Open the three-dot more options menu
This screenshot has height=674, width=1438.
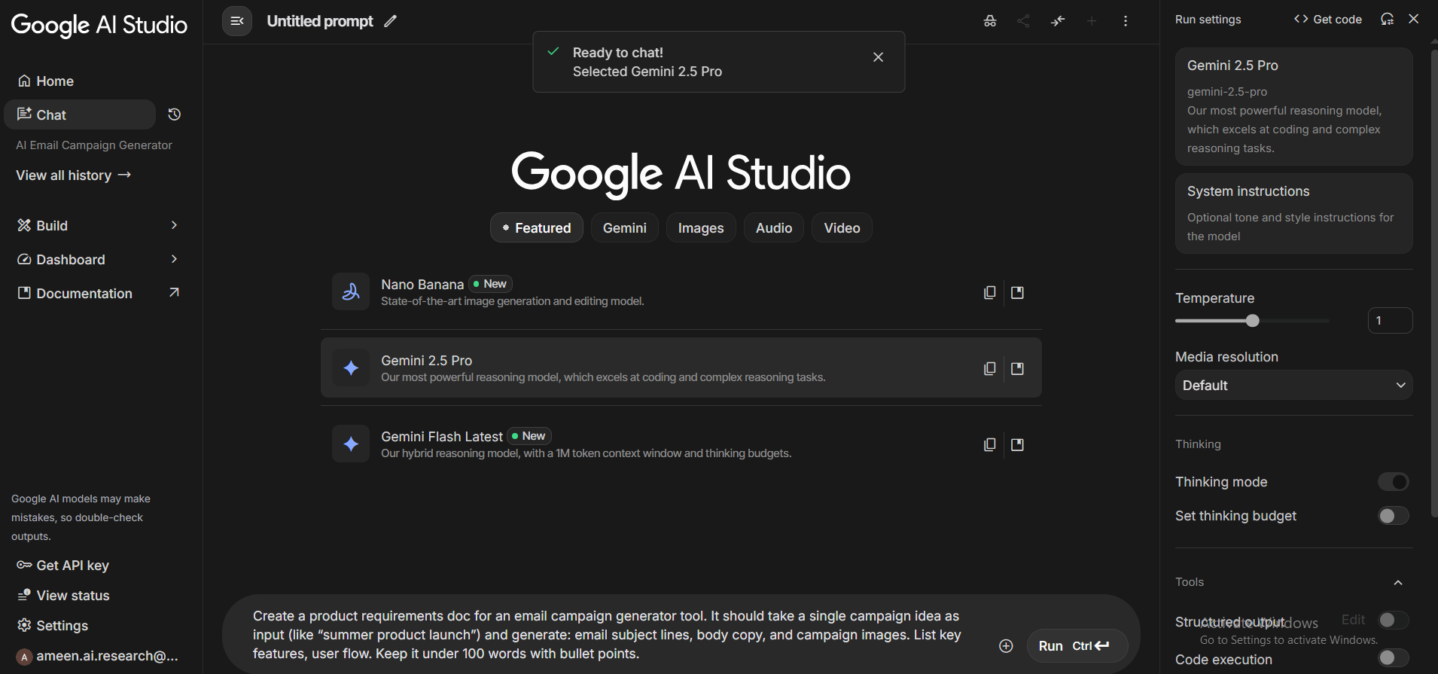pyautogui.click(x=1126, y=21)
